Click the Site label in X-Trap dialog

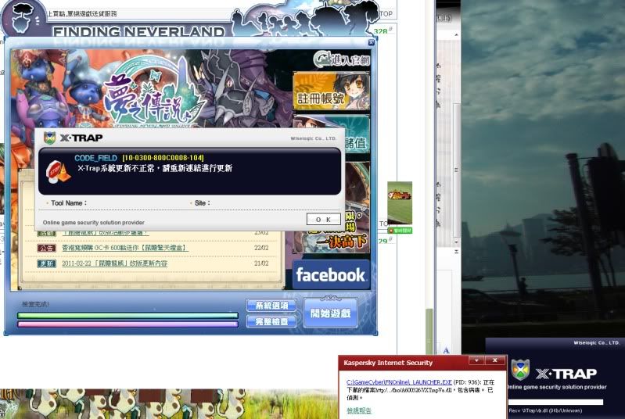(202, 203)
